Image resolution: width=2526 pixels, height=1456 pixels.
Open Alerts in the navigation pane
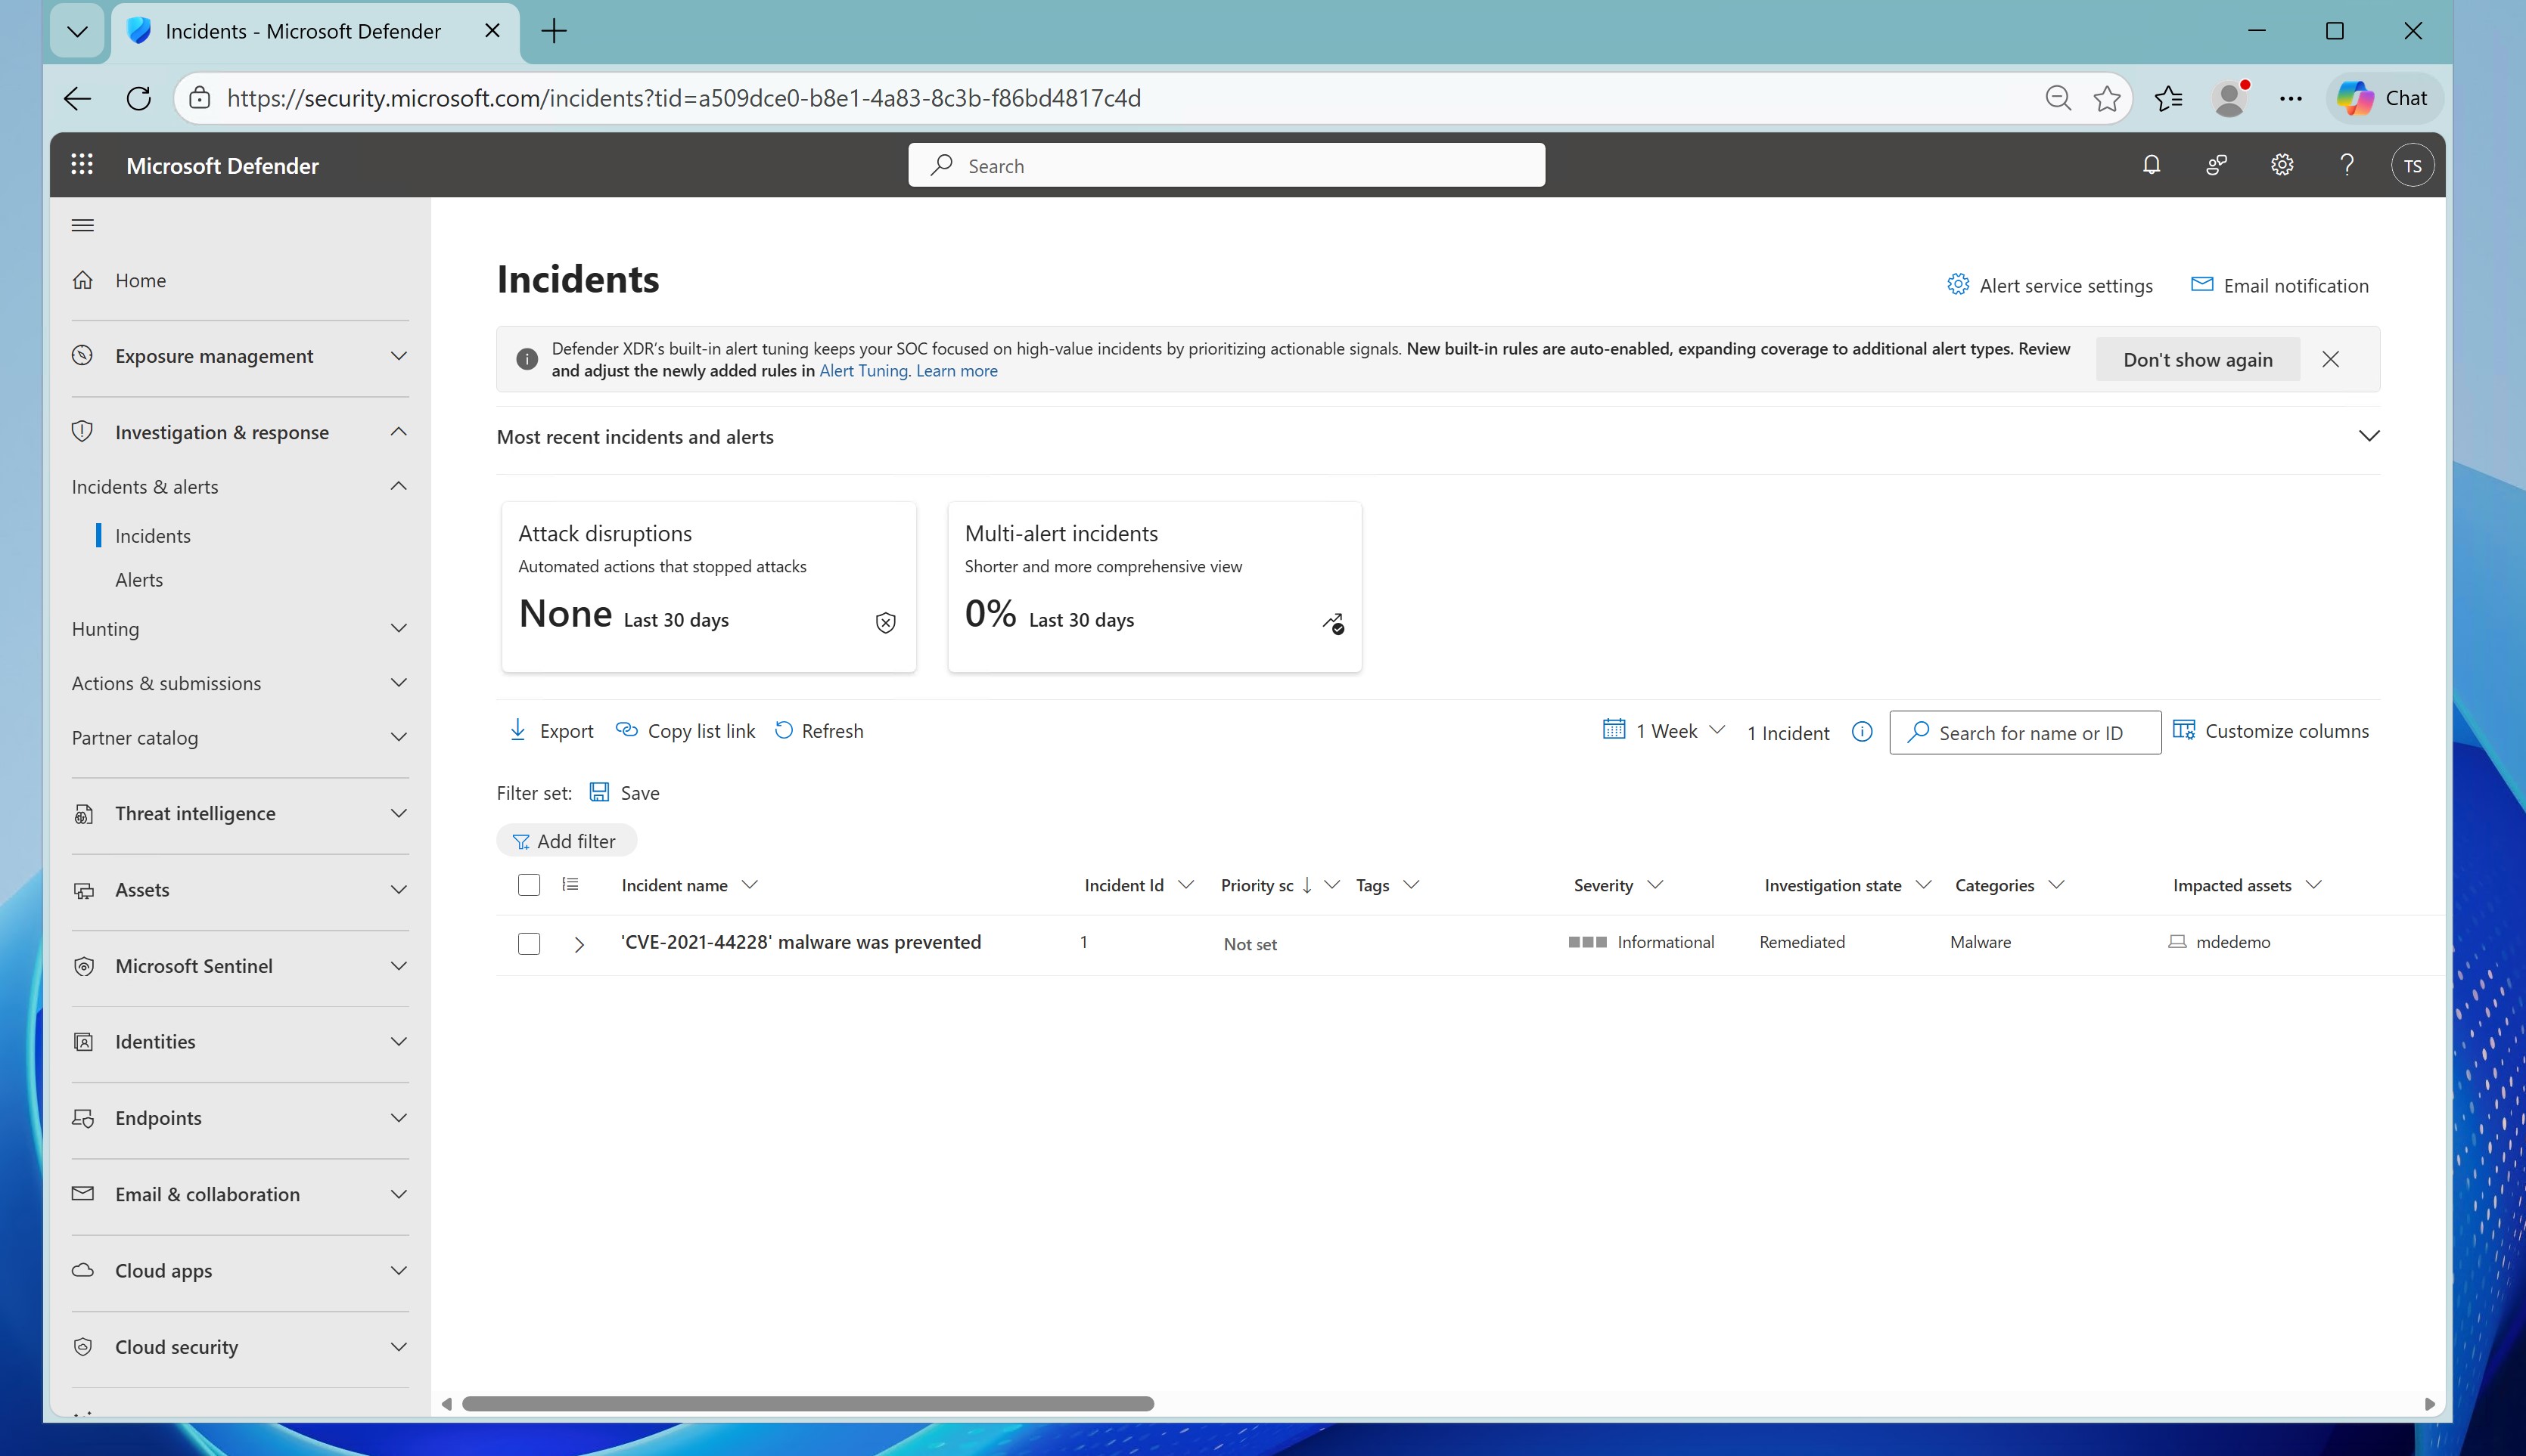pyautogui.click(x=139, y=580)
